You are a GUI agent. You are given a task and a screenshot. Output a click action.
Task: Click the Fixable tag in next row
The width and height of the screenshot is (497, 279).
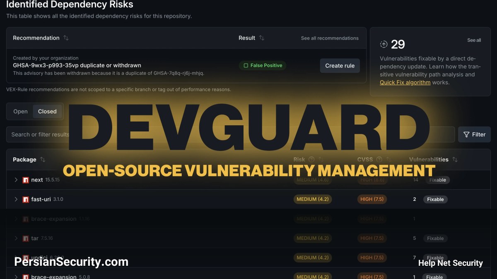437,180
